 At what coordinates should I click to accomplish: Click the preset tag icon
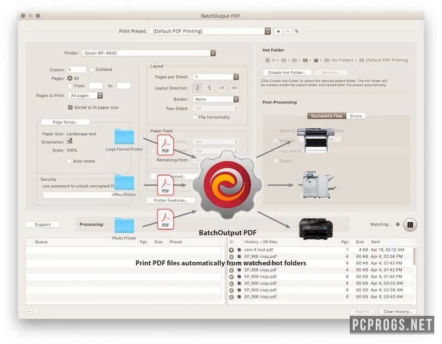pos(297,32)
